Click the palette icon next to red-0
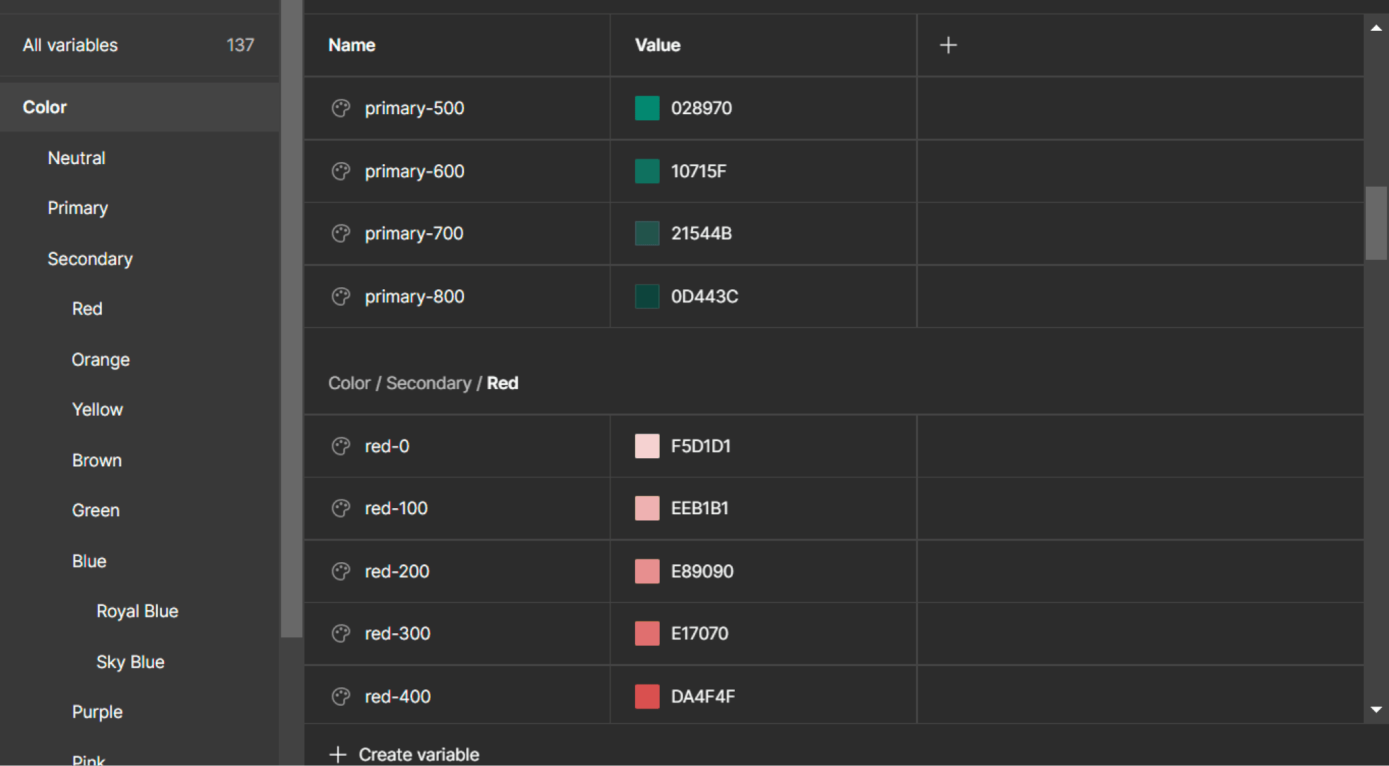 pyautogui.click(x=340, y=446)
